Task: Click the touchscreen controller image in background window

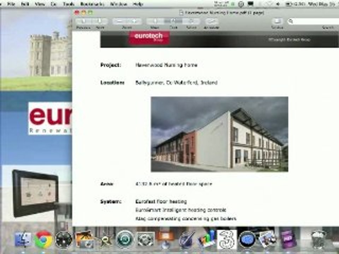Action: pyautogui.click(x=35, y=193)
